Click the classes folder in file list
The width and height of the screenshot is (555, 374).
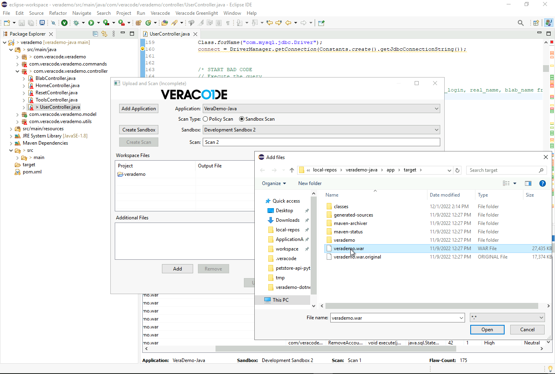(x=341, y=207)
